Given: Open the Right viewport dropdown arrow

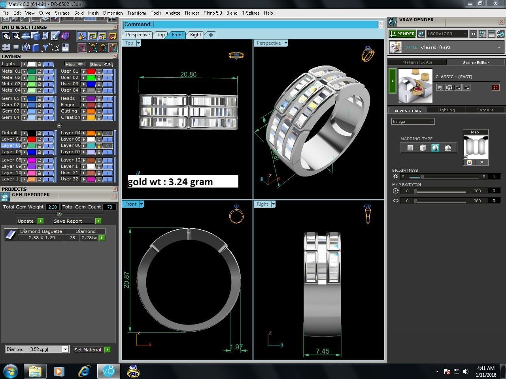Looking at the screenshot, I should tap(273, 204).
